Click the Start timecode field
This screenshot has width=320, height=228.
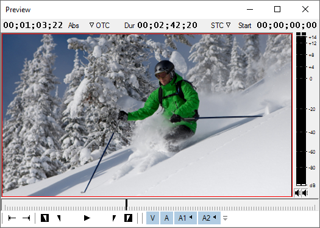coord(286,26)
